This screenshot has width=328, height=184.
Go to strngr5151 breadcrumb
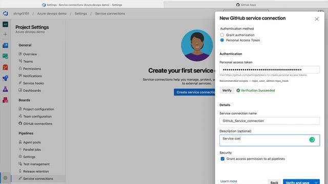pyautogui.click(x=21, y=14)
